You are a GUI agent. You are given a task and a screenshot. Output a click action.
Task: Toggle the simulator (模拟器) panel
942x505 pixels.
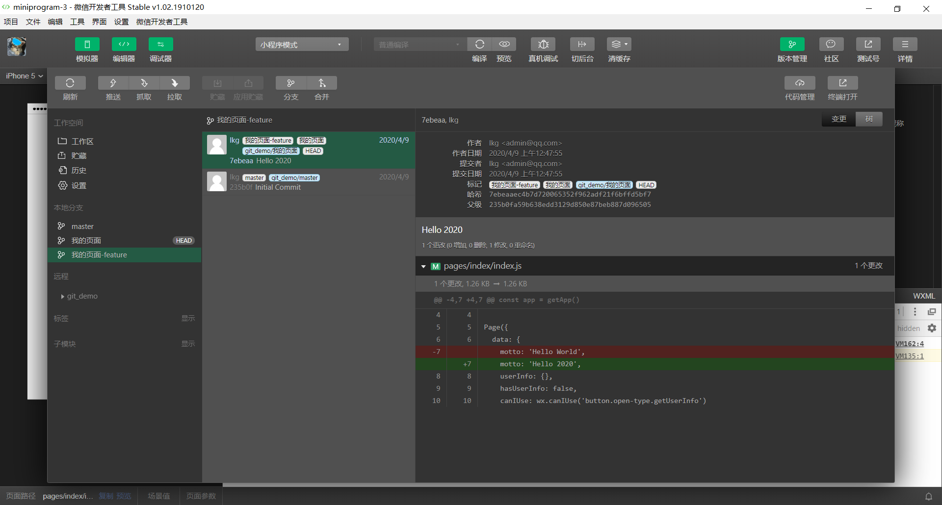(87, 45)
